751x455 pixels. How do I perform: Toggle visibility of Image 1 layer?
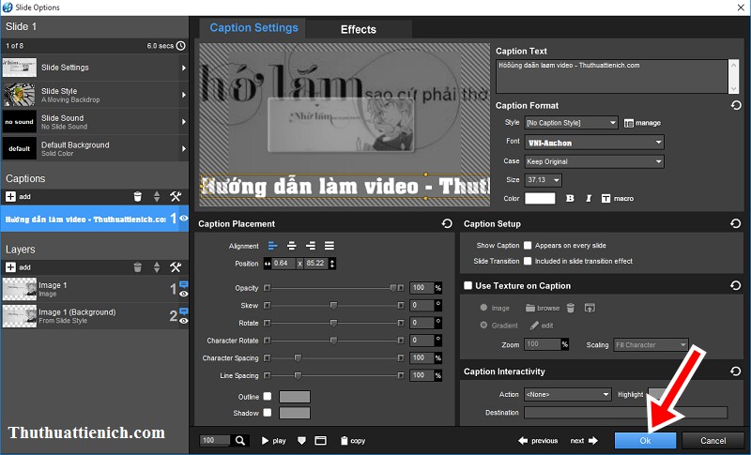tap(183, 293)
